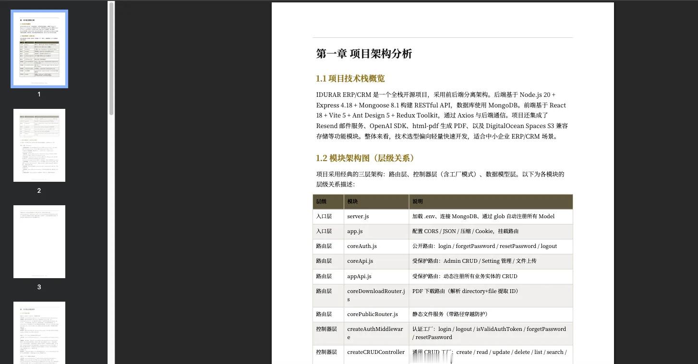Click the description PDF 下载路由
This screenshot has height=364, width=698.
pyautogui.click(x=466, y=291)
